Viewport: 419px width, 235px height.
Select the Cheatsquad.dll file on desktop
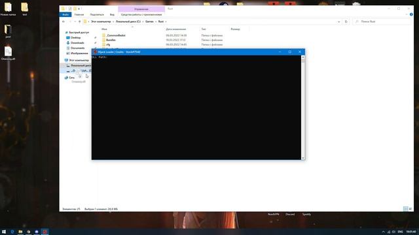[8, 53]
